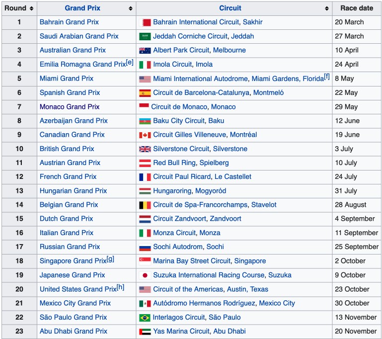Image resolution: width=382 pixels, height=339 pixels.
Task: Click the Azerbaijan flag icon
Action: [145, 121]
